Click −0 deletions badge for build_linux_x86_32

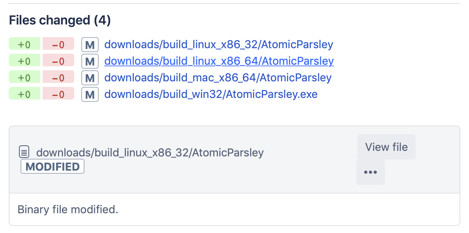(x=58, y=44)
